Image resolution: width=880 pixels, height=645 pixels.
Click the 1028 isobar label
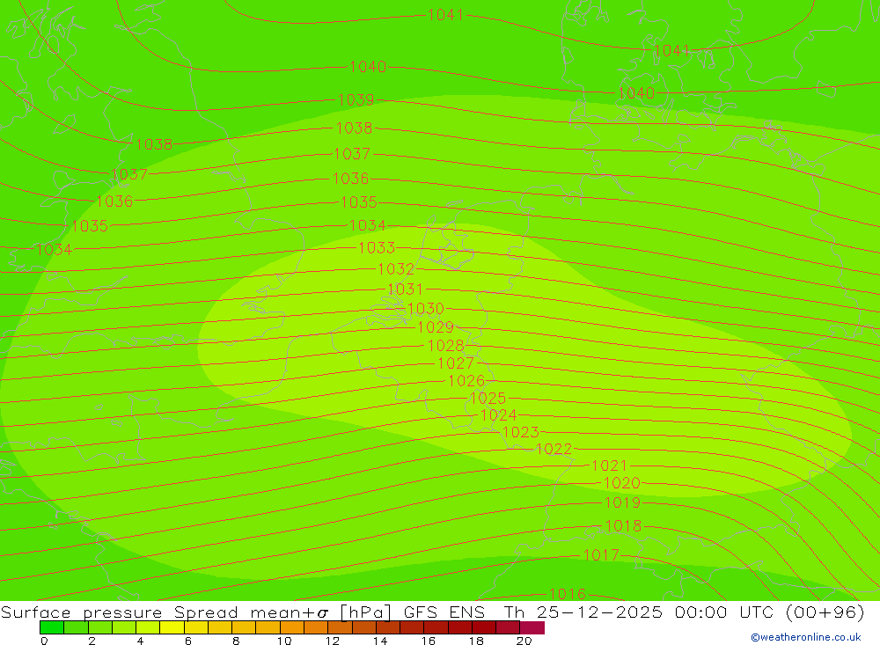[x=446, y=345]
